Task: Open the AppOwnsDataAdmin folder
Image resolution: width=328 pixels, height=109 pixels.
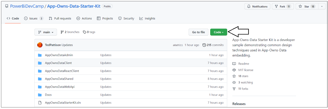Action: click(59, 55)
